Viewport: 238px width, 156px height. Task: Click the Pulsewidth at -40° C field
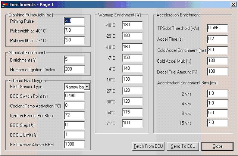[x=74, y=30]
